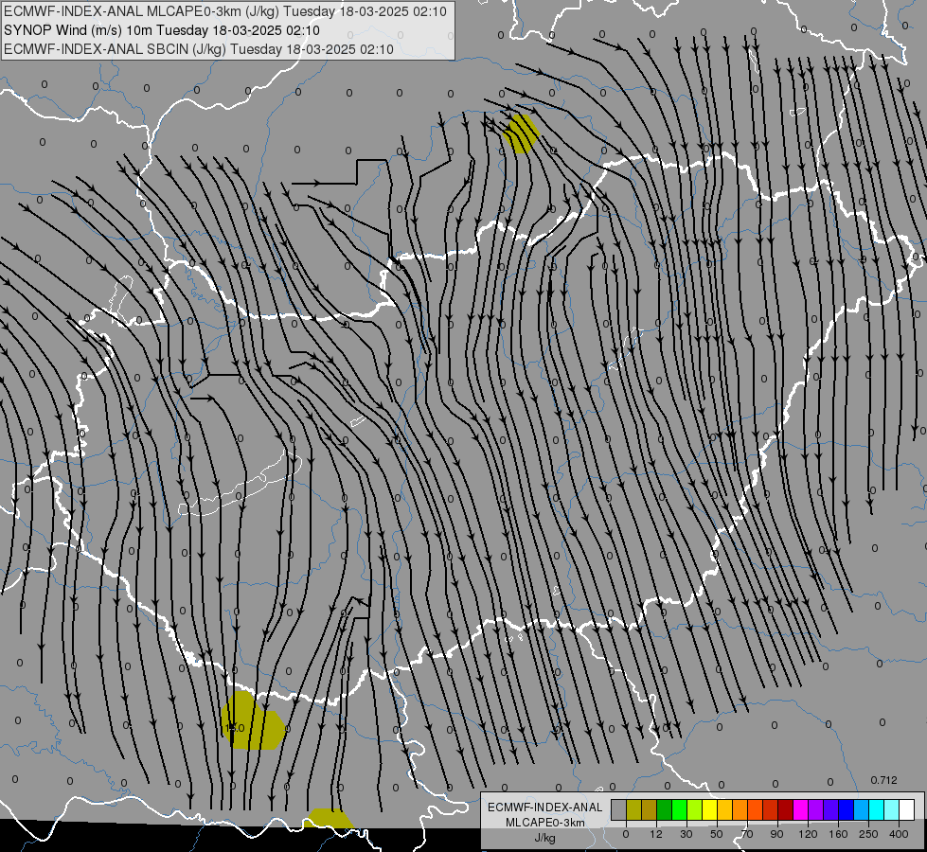Click the brownish-gold swatch left of the 12 tick
The height and width of the screenshot is (852, 927).
[650, 809]
